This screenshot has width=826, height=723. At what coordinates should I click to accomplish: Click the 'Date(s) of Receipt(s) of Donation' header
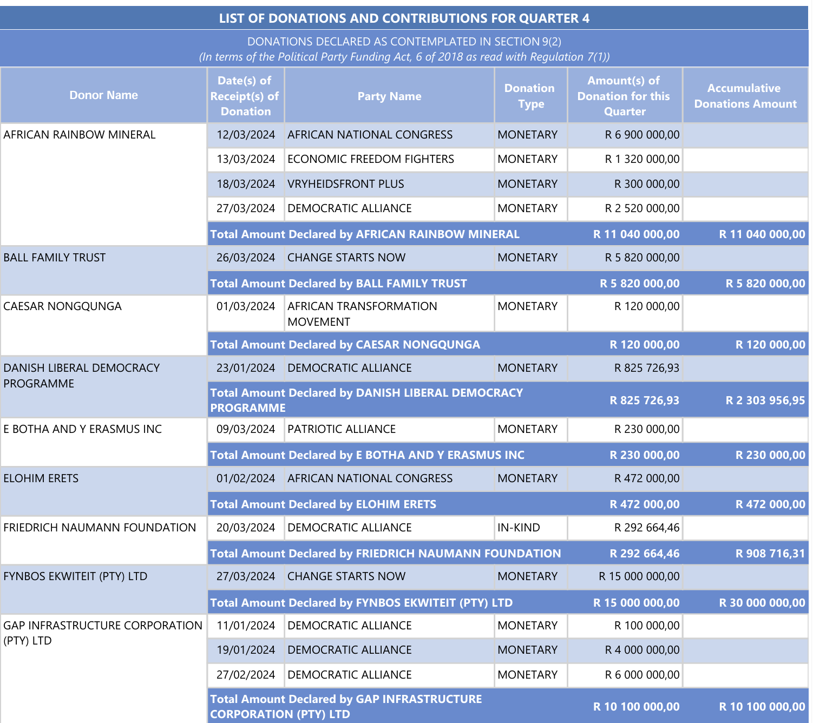[246, 96]
